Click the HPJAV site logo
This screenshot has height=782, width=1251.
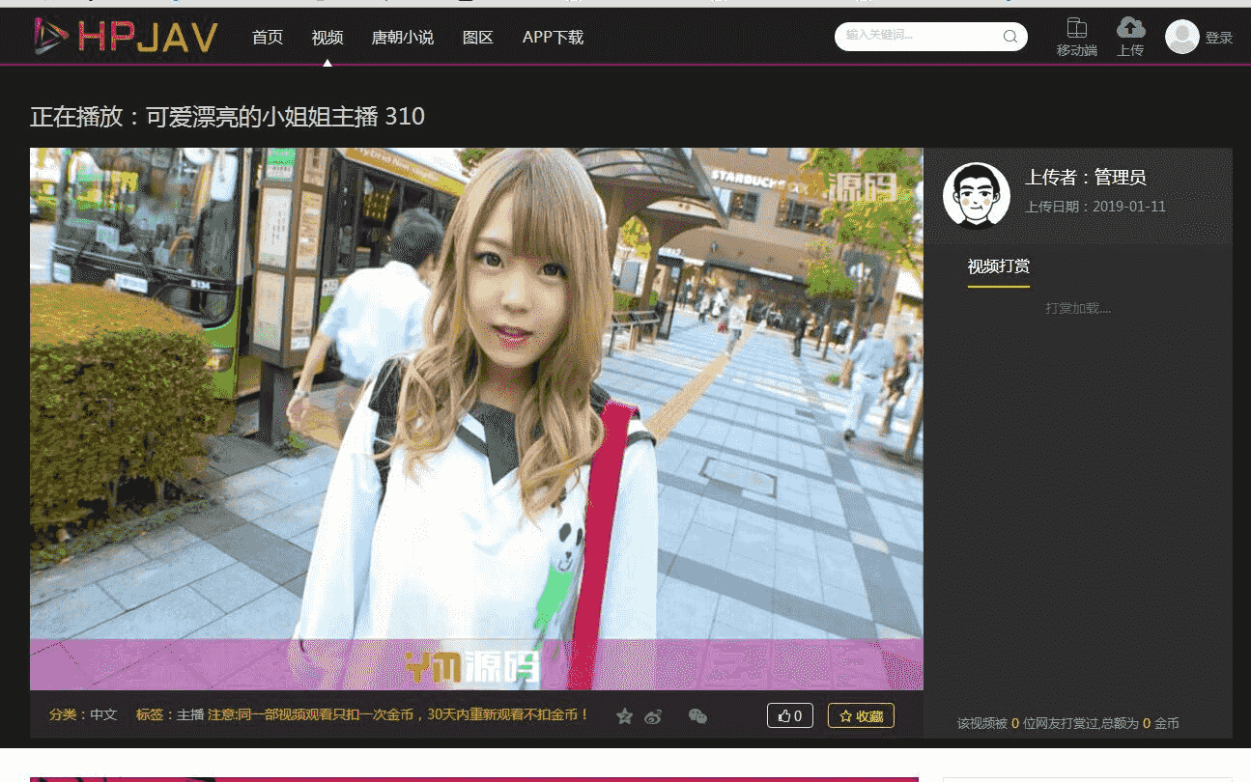coord(125,37)
